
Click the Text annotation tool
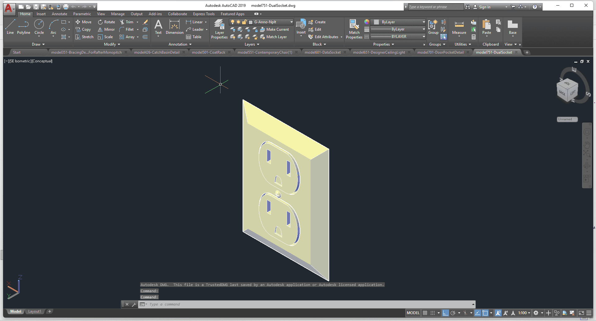[158, 27]
